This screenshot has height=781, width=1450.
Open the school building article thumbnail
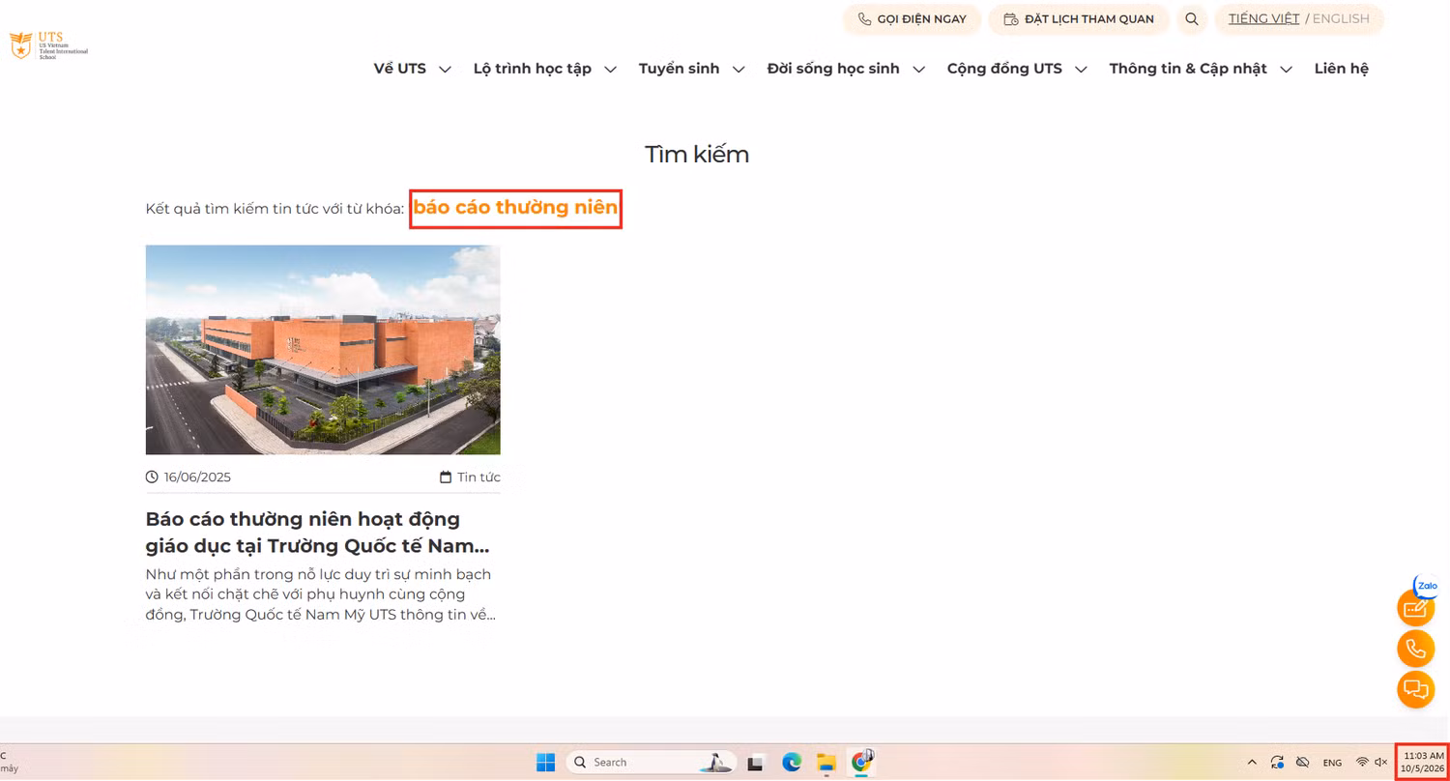[x=323, y=350]
